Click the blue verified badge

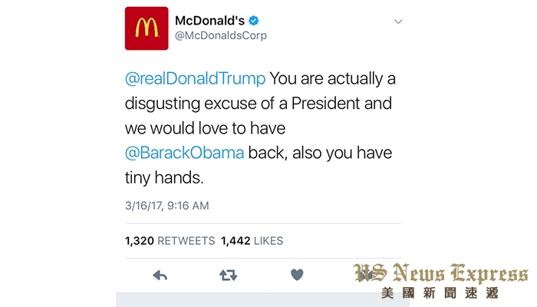(x=253, y=21)
